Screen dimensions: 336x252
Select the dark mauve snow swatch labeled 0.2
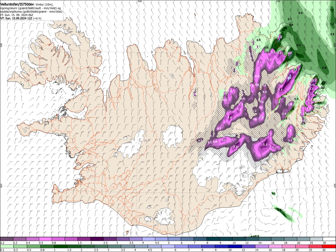point(7,239)
